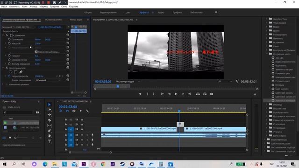Image resolution: width=299 pixels, height=168 pixels.
Task: Open the button editor plus icon
Action: [255, 94]
